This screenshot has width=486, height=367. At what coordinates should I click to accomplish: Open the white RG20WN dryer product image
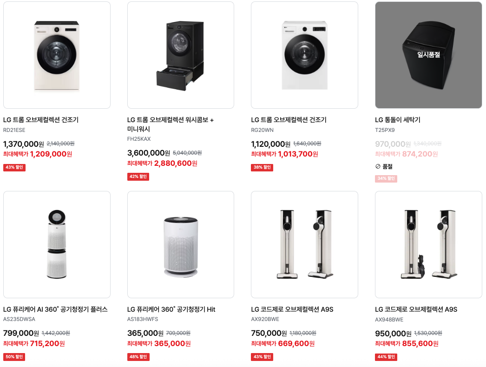(x=304, y=55)
